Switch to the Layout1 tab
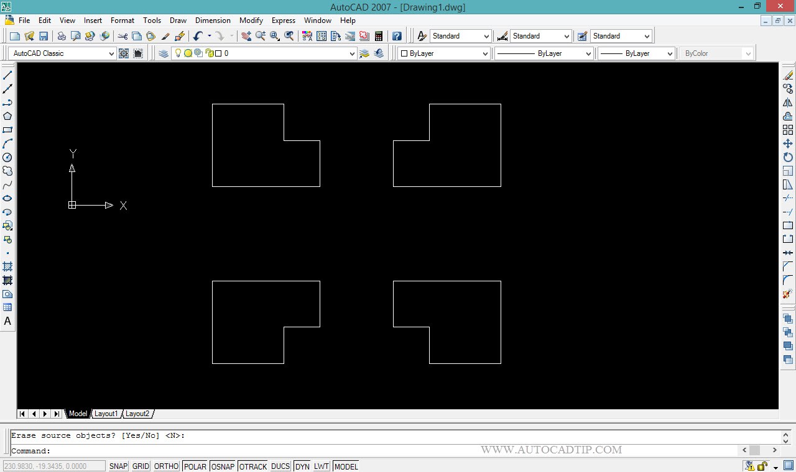796x472 pixels. (106, 414)
